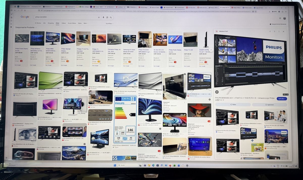Image resolution: width=303 pixels, height=180 pixels.
Task: Click the Teilen button
Action: pyautogui.click(x=233, y=105)
